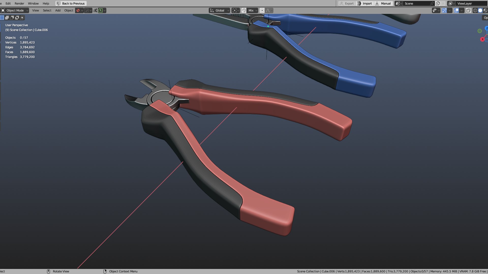Switch to wireframe shading
The image size is (488, 274).
click(475, 10)
